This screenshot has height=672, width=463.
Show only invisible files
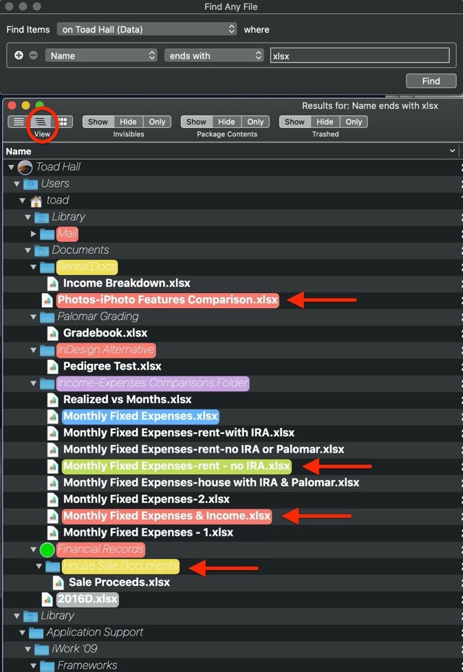(157, 122)
